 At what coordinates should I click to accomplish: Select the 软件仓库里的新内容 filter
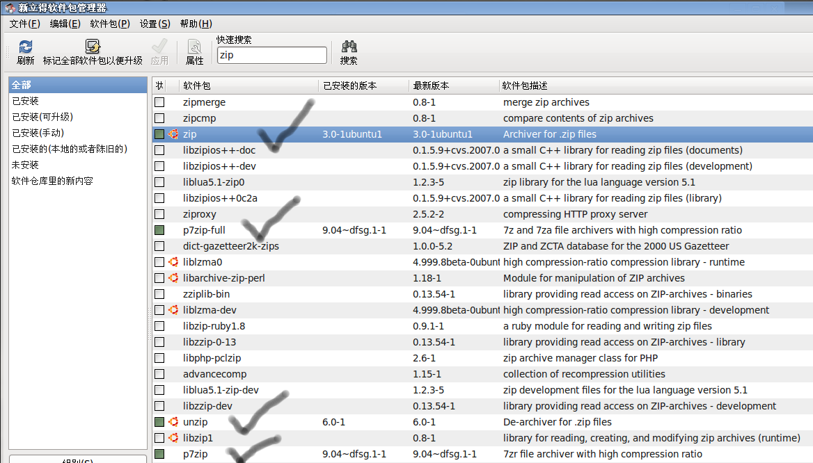[52, 181]
